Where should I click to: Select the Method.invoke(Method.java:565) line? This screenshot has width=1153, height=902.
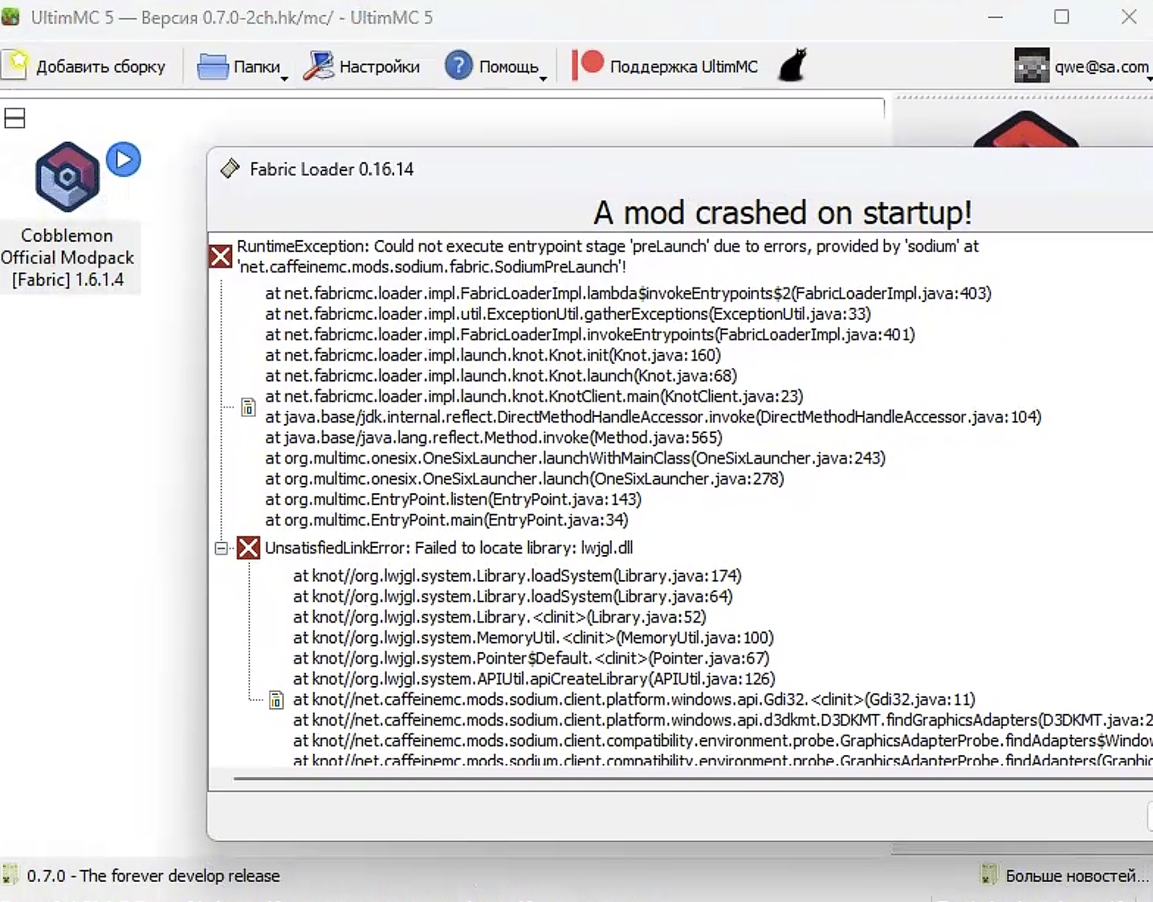point(494,438)
